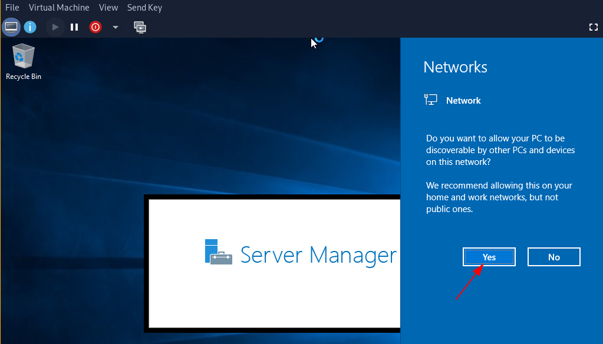Click the Server Manager splash logo

coord(219,252)
